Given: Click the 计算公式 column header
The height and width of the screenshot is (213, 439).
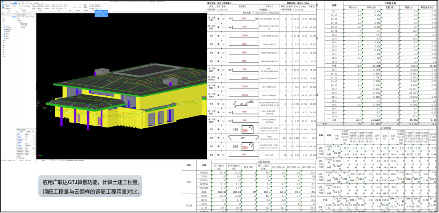Looking at the screenshot, I should click(x=269, y=6).
